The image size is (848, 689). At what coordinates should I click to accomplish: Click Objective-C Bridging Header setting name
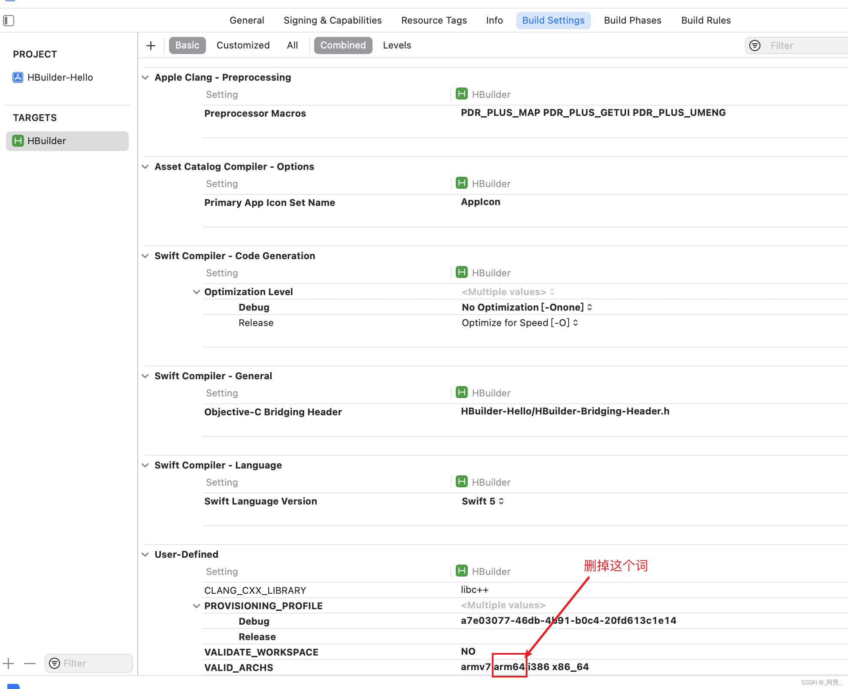coord(273,412)
